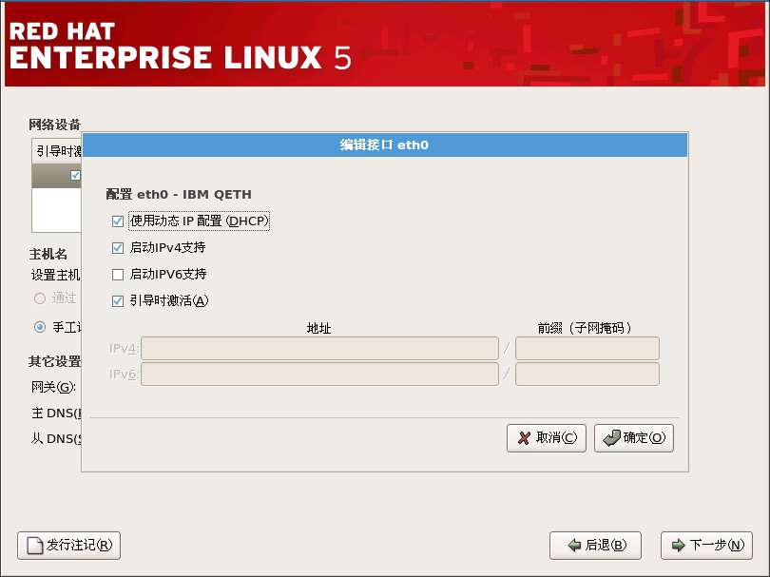Select the 手工 manual hostname radio button
The image size is (770, 577).
(x=40, y=327)
